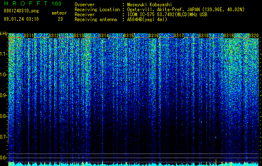
Task: Click the 0316 time marker
Action: click(x=154, y=36)
